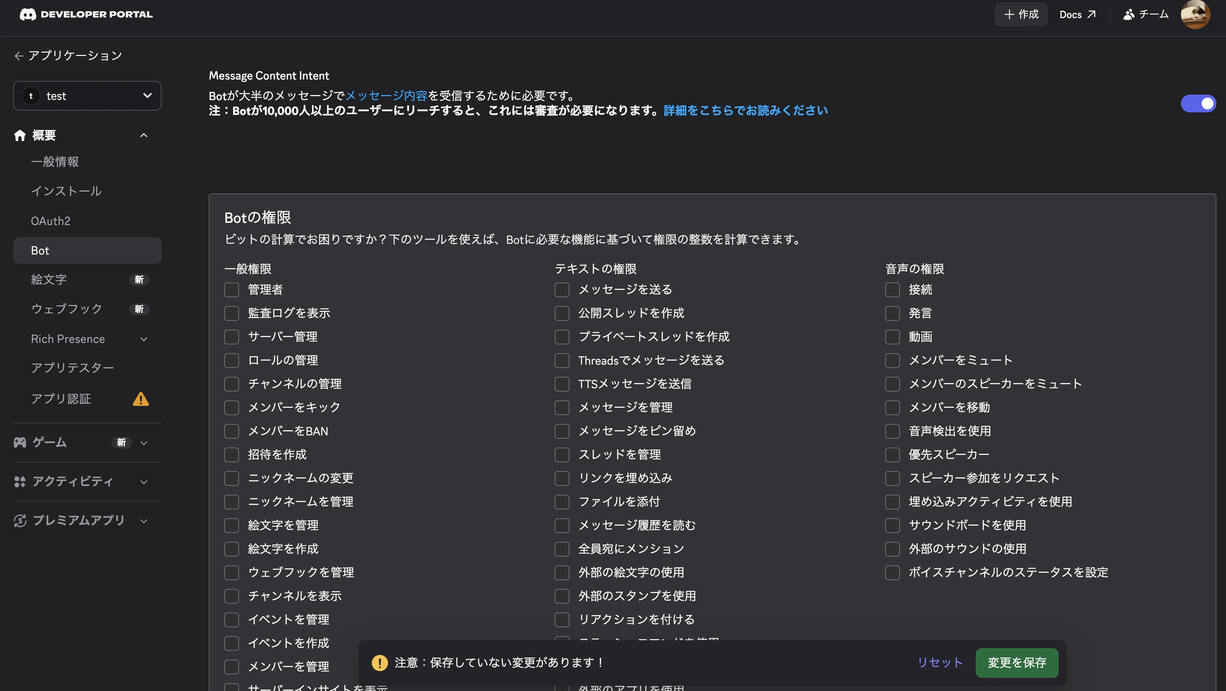
Task: Enable ボイスチャンネルのステータスを設定 checkbox
Action: pyautogui.click(x=892, y=572)
